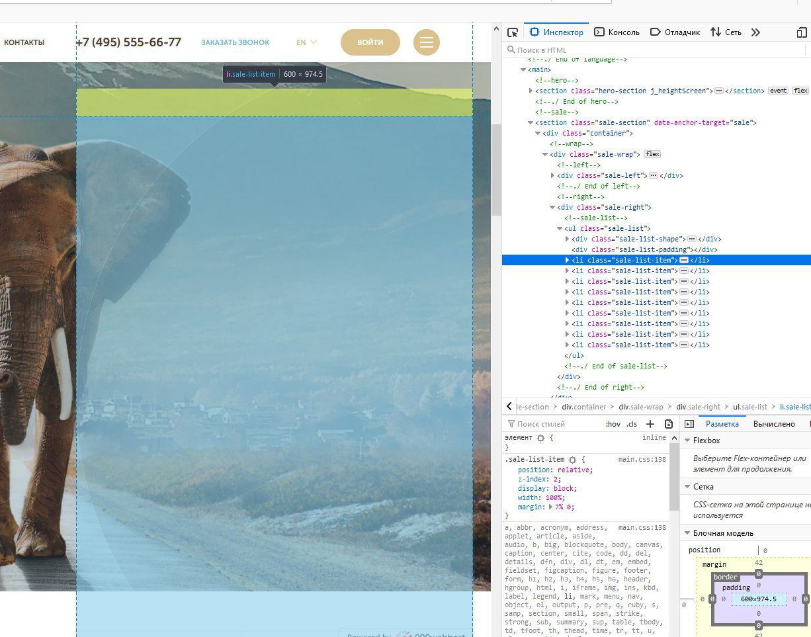Toggle flex badge on hero-section
The height and width of the screenshot is (637, 811).
pyautogui.click(x=800, y=91)
